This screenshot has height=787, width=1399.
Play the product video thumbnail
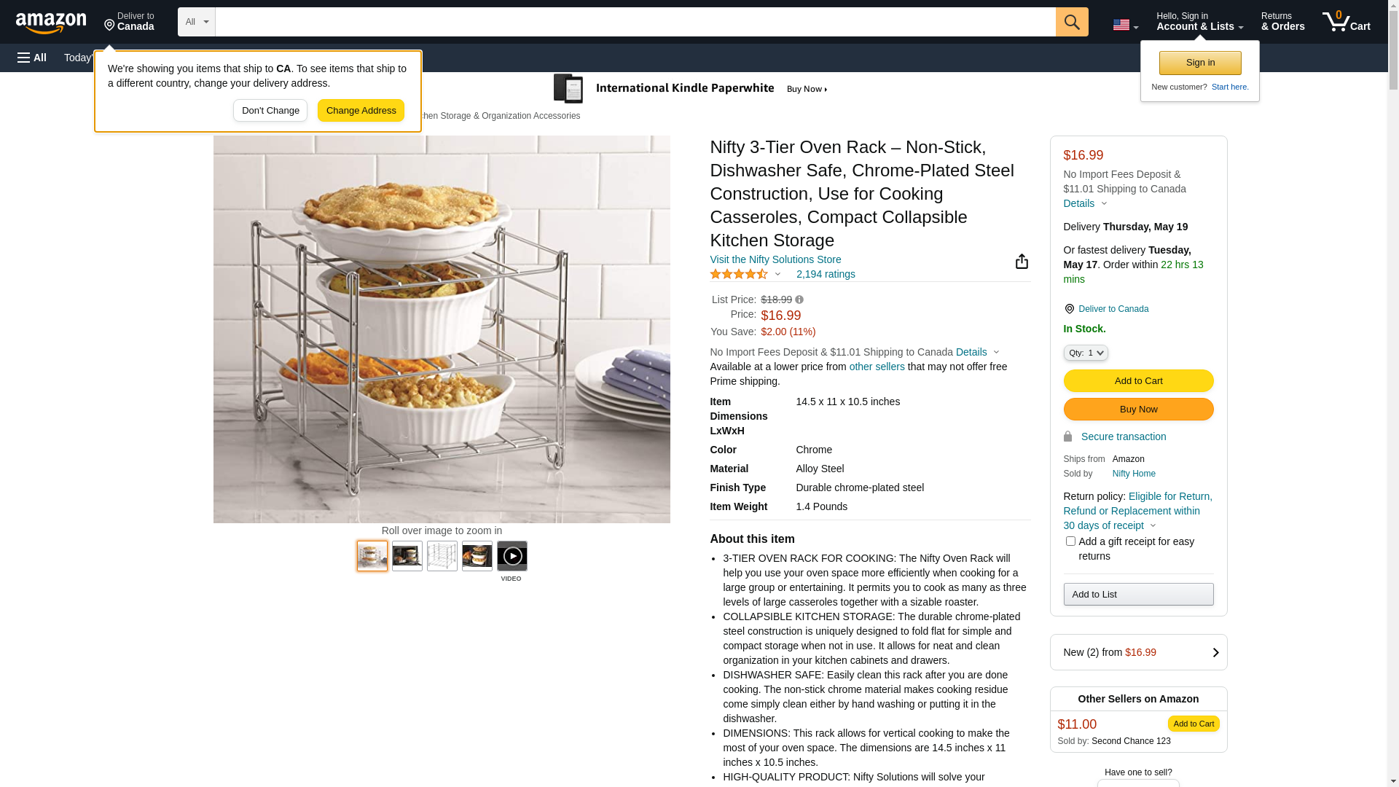(x=512, y=557)
